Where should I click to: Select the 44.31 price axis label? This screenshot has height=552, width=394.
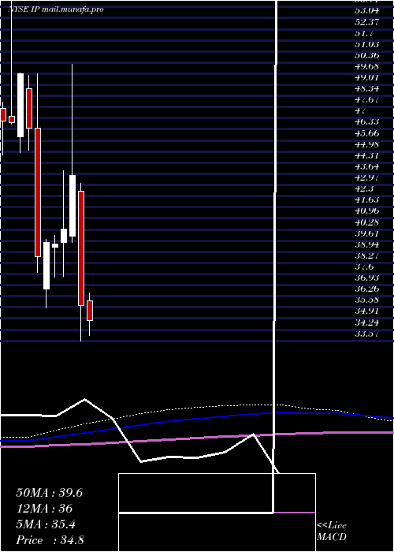coord(366,155)
